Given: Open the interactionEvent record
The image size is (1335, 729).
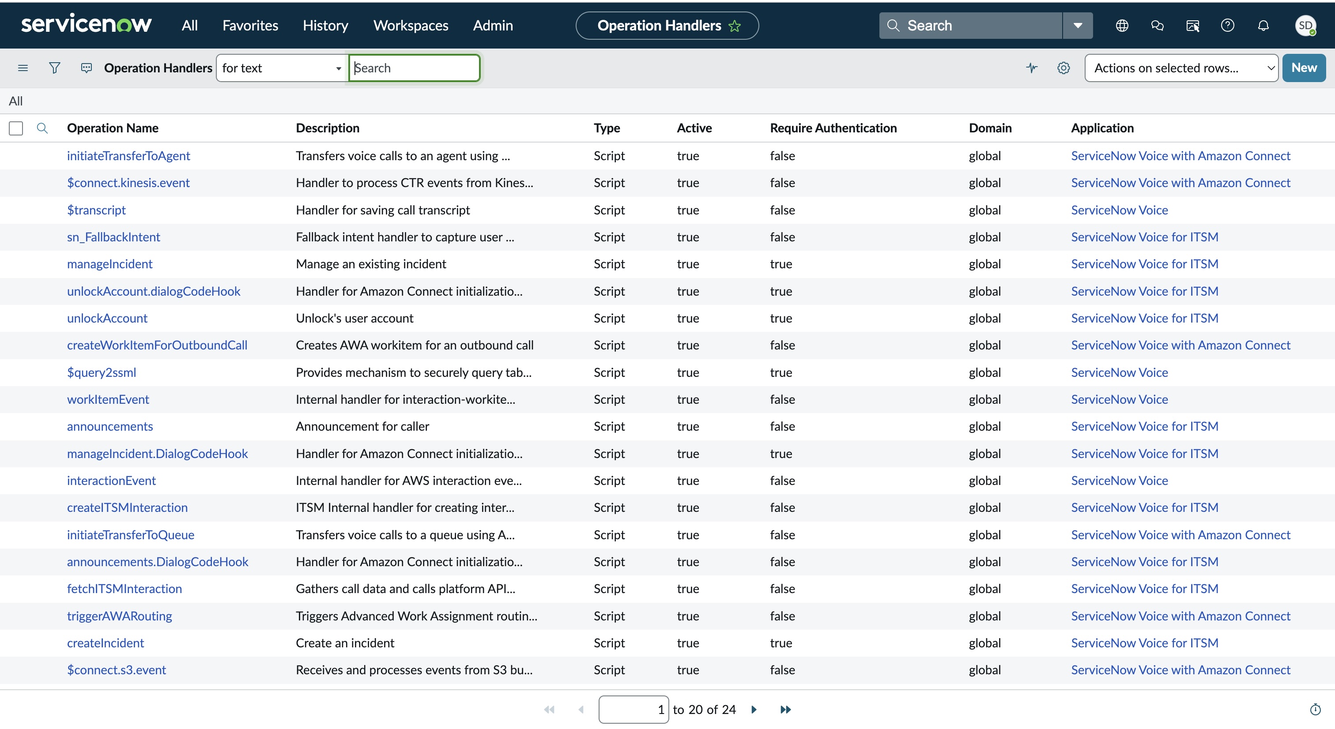Looking at the screenshot, I should (111, 481).
